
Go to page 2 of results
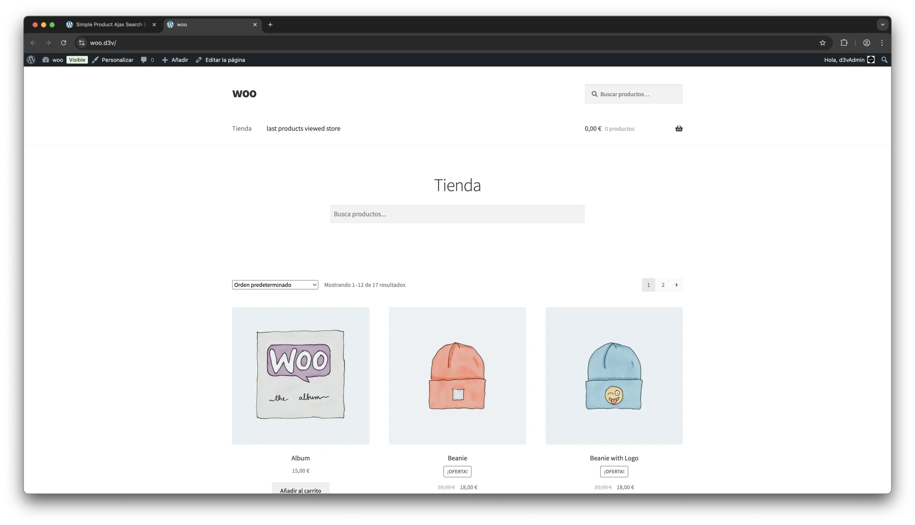(662, 285)
